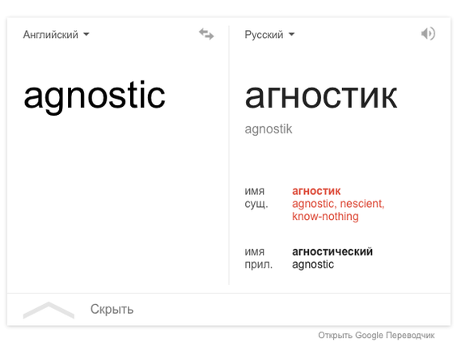Click the Скрыть label to hide details
This screenshot has height=351, width=461.
112,309
